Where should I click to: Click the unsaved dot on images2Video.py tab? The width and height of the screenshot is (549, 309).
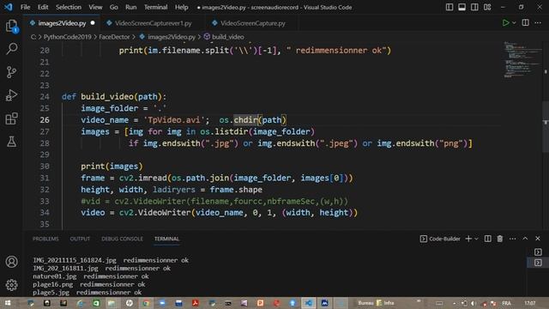(93, 23)
